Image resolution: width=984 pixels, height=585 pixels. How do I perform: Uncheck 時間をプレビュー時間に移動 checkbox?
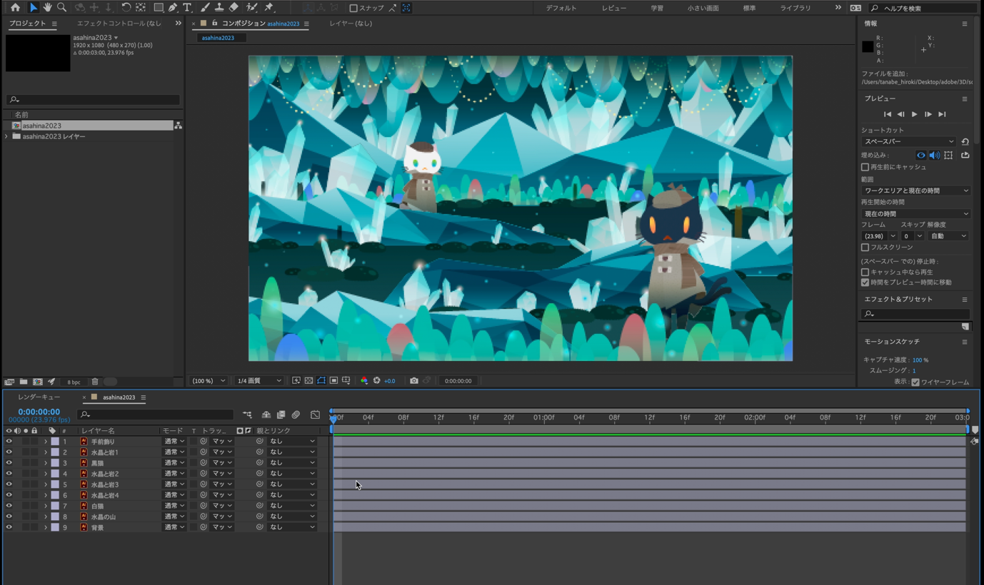click(x=865, y=283)
